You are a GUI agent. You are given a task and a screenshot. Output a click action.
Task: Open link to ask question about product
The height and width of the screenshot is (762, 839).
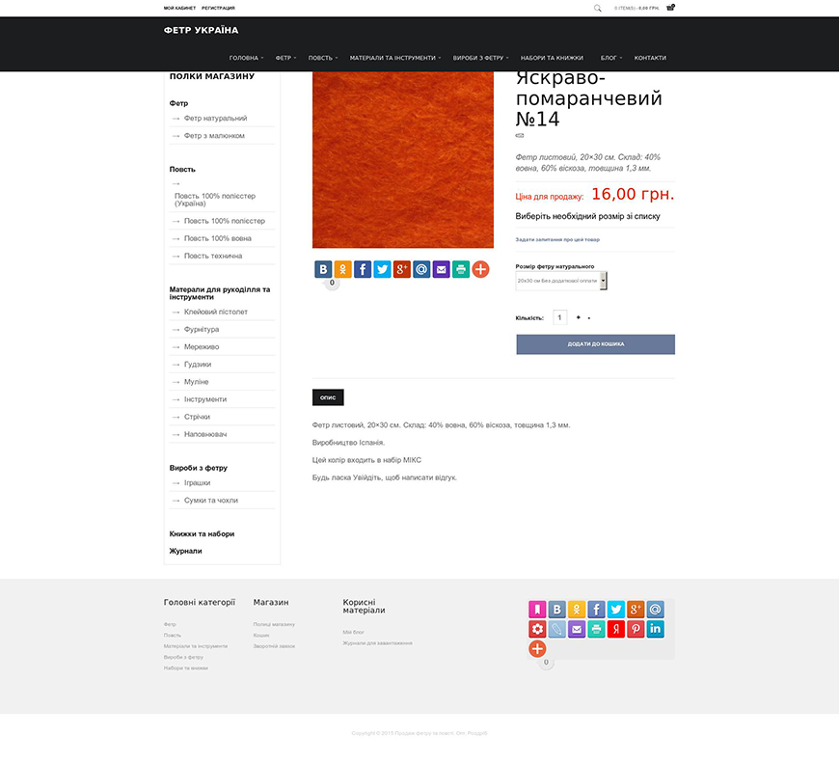point(557,240)
